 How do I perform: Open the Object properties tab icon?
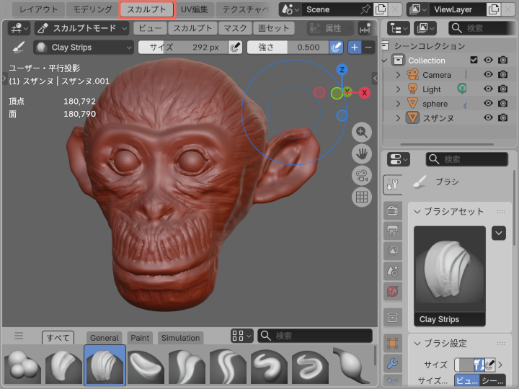pos(393,343)
